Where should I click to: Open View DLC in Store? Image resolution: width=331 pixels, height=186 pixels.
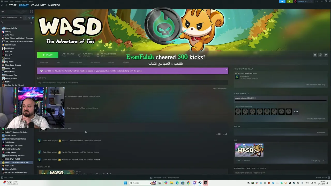(x=243, y=161)
